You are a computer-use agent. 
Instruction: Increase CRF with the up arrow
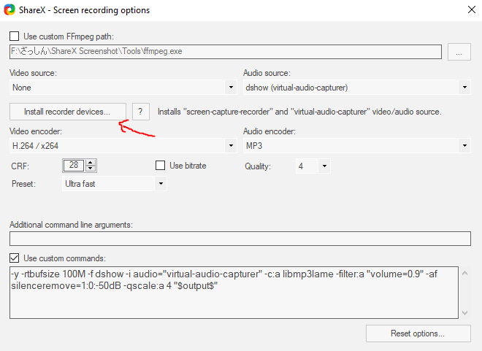(91, 163)
